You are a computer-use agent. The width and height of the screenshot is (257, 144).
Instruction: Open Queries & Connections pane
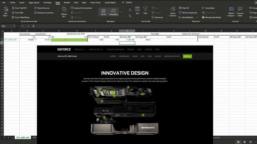(82, 8)
